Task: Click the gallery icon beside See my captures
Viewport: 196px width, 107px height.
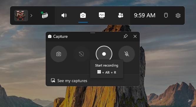Action: point(53,80)
